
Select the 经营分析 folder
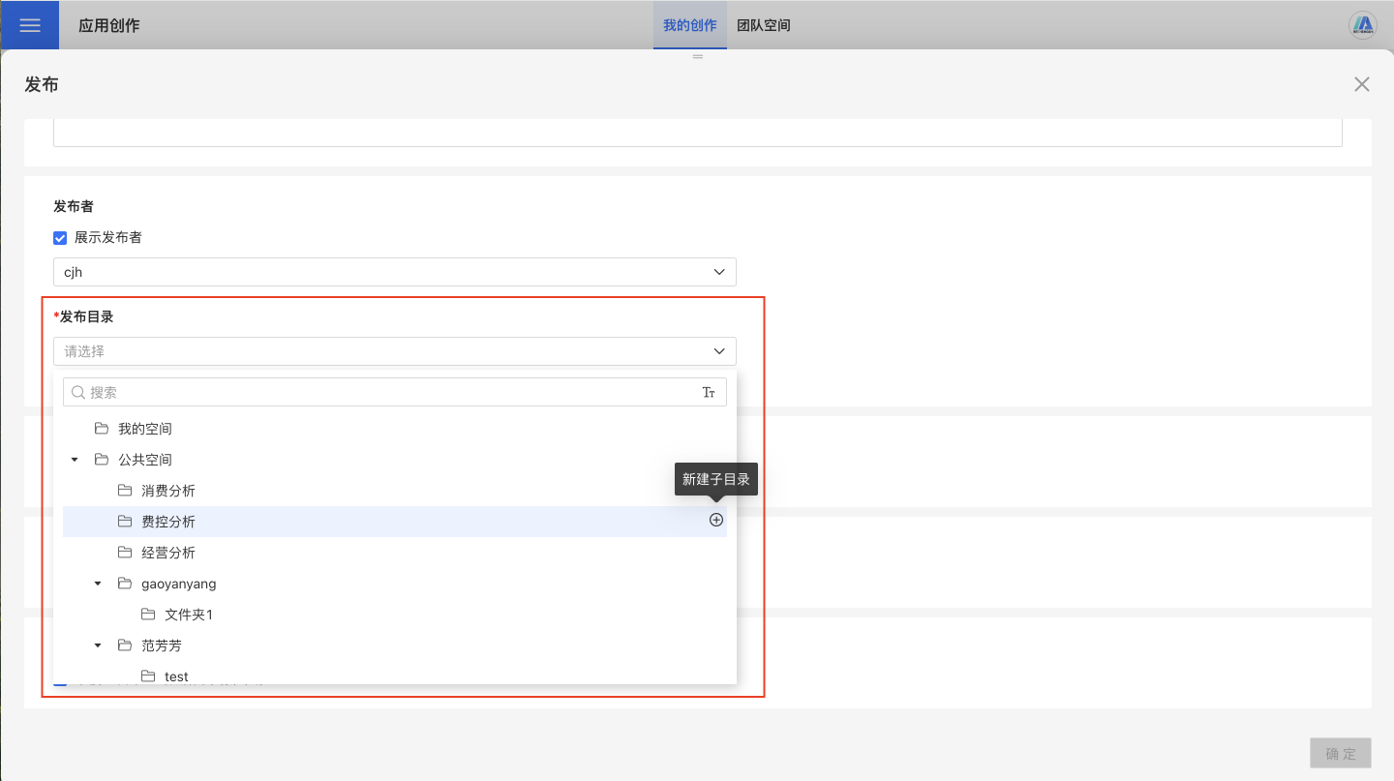(168, 553)
